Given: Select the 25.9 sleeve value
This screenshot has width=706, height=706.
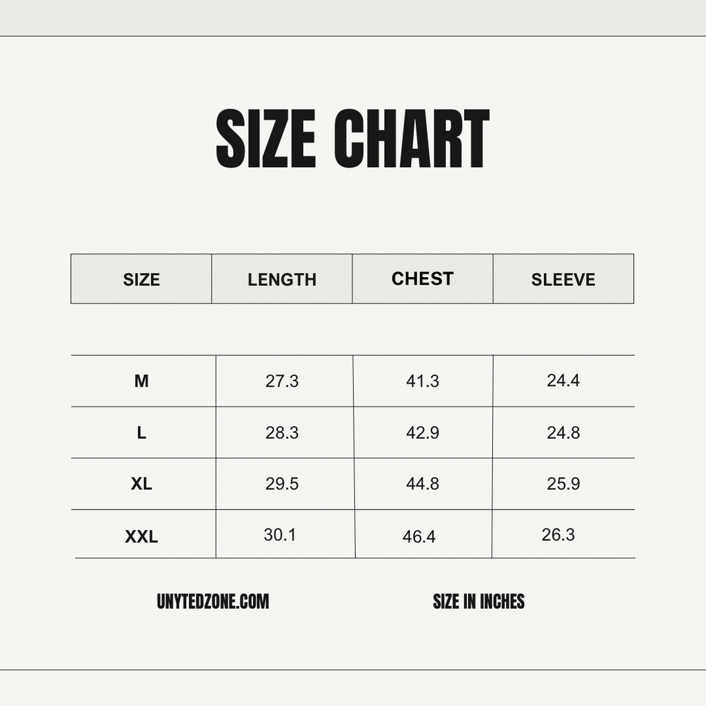Looking at the screenshot, I should click(563, 484).
